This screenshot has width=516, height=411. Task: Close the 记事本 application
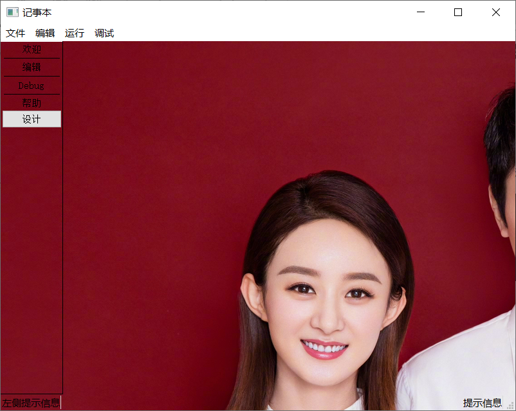tap(495, 12)
